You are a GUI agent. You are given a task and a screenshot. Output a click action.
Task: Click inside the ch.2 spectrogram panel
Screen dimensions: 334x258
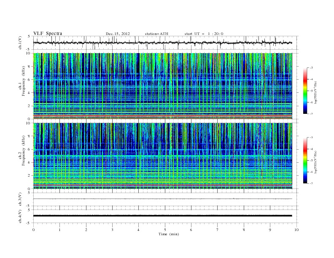click(162, 156)
